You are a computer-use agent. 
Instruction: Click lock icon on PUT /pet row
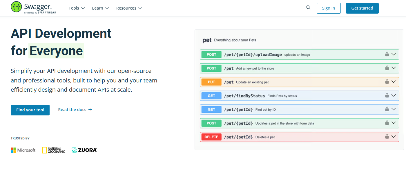point(387,82)
